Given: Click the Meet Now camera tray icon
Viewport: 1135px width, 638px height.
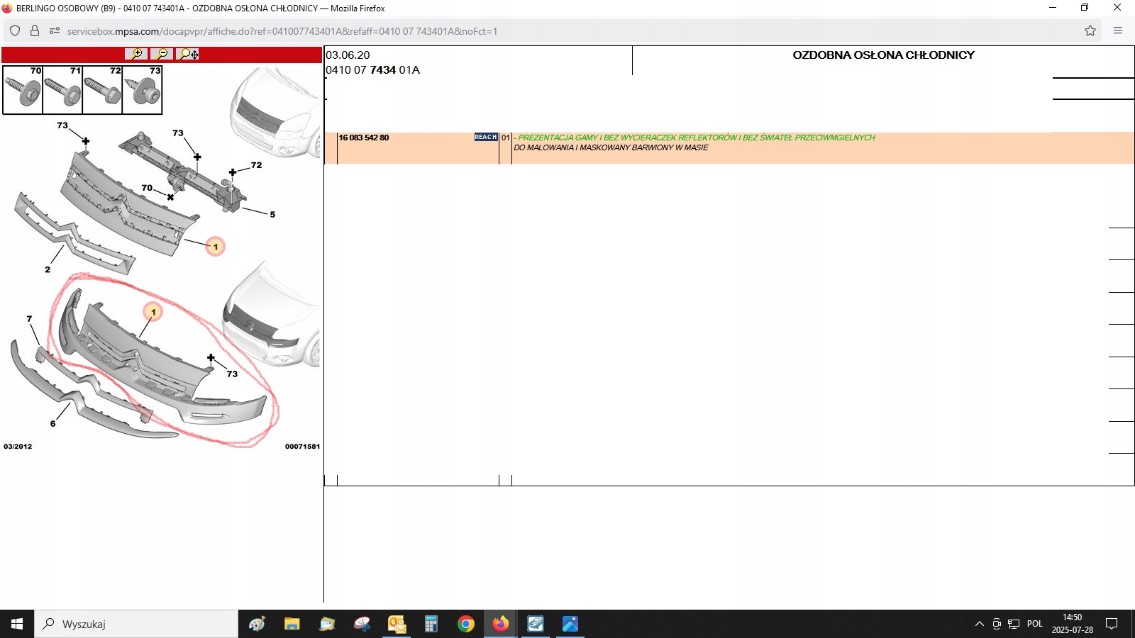Looking at the screenshot, I should coord(997,624).
